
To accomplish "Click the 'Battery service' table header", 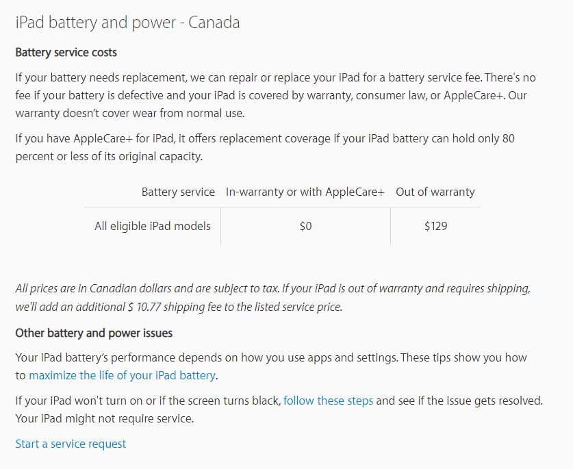I will coord(178,192).
